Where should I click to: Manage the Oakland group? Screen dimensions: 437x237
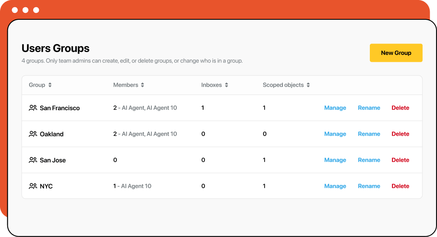[x=335, y=134]
